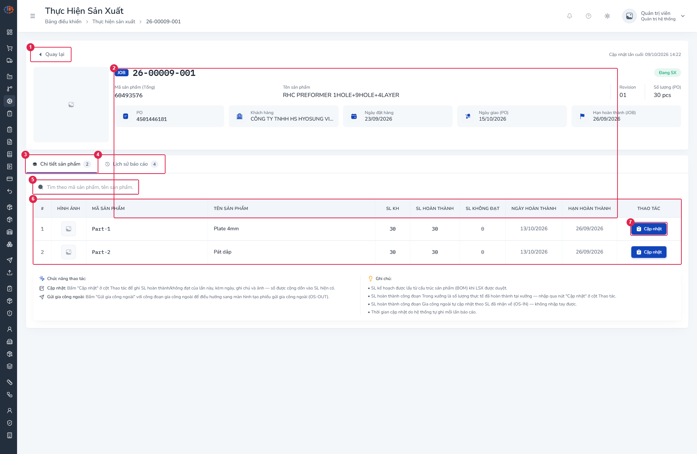
Task: Open the git-branch routing sidebar icon
Action: 9,89
